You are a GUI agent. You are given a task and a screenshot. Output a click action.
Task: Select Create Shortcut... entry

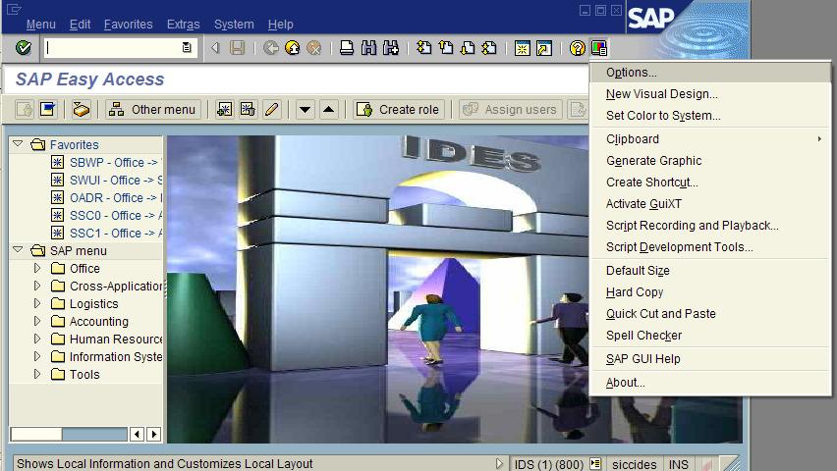710,183
